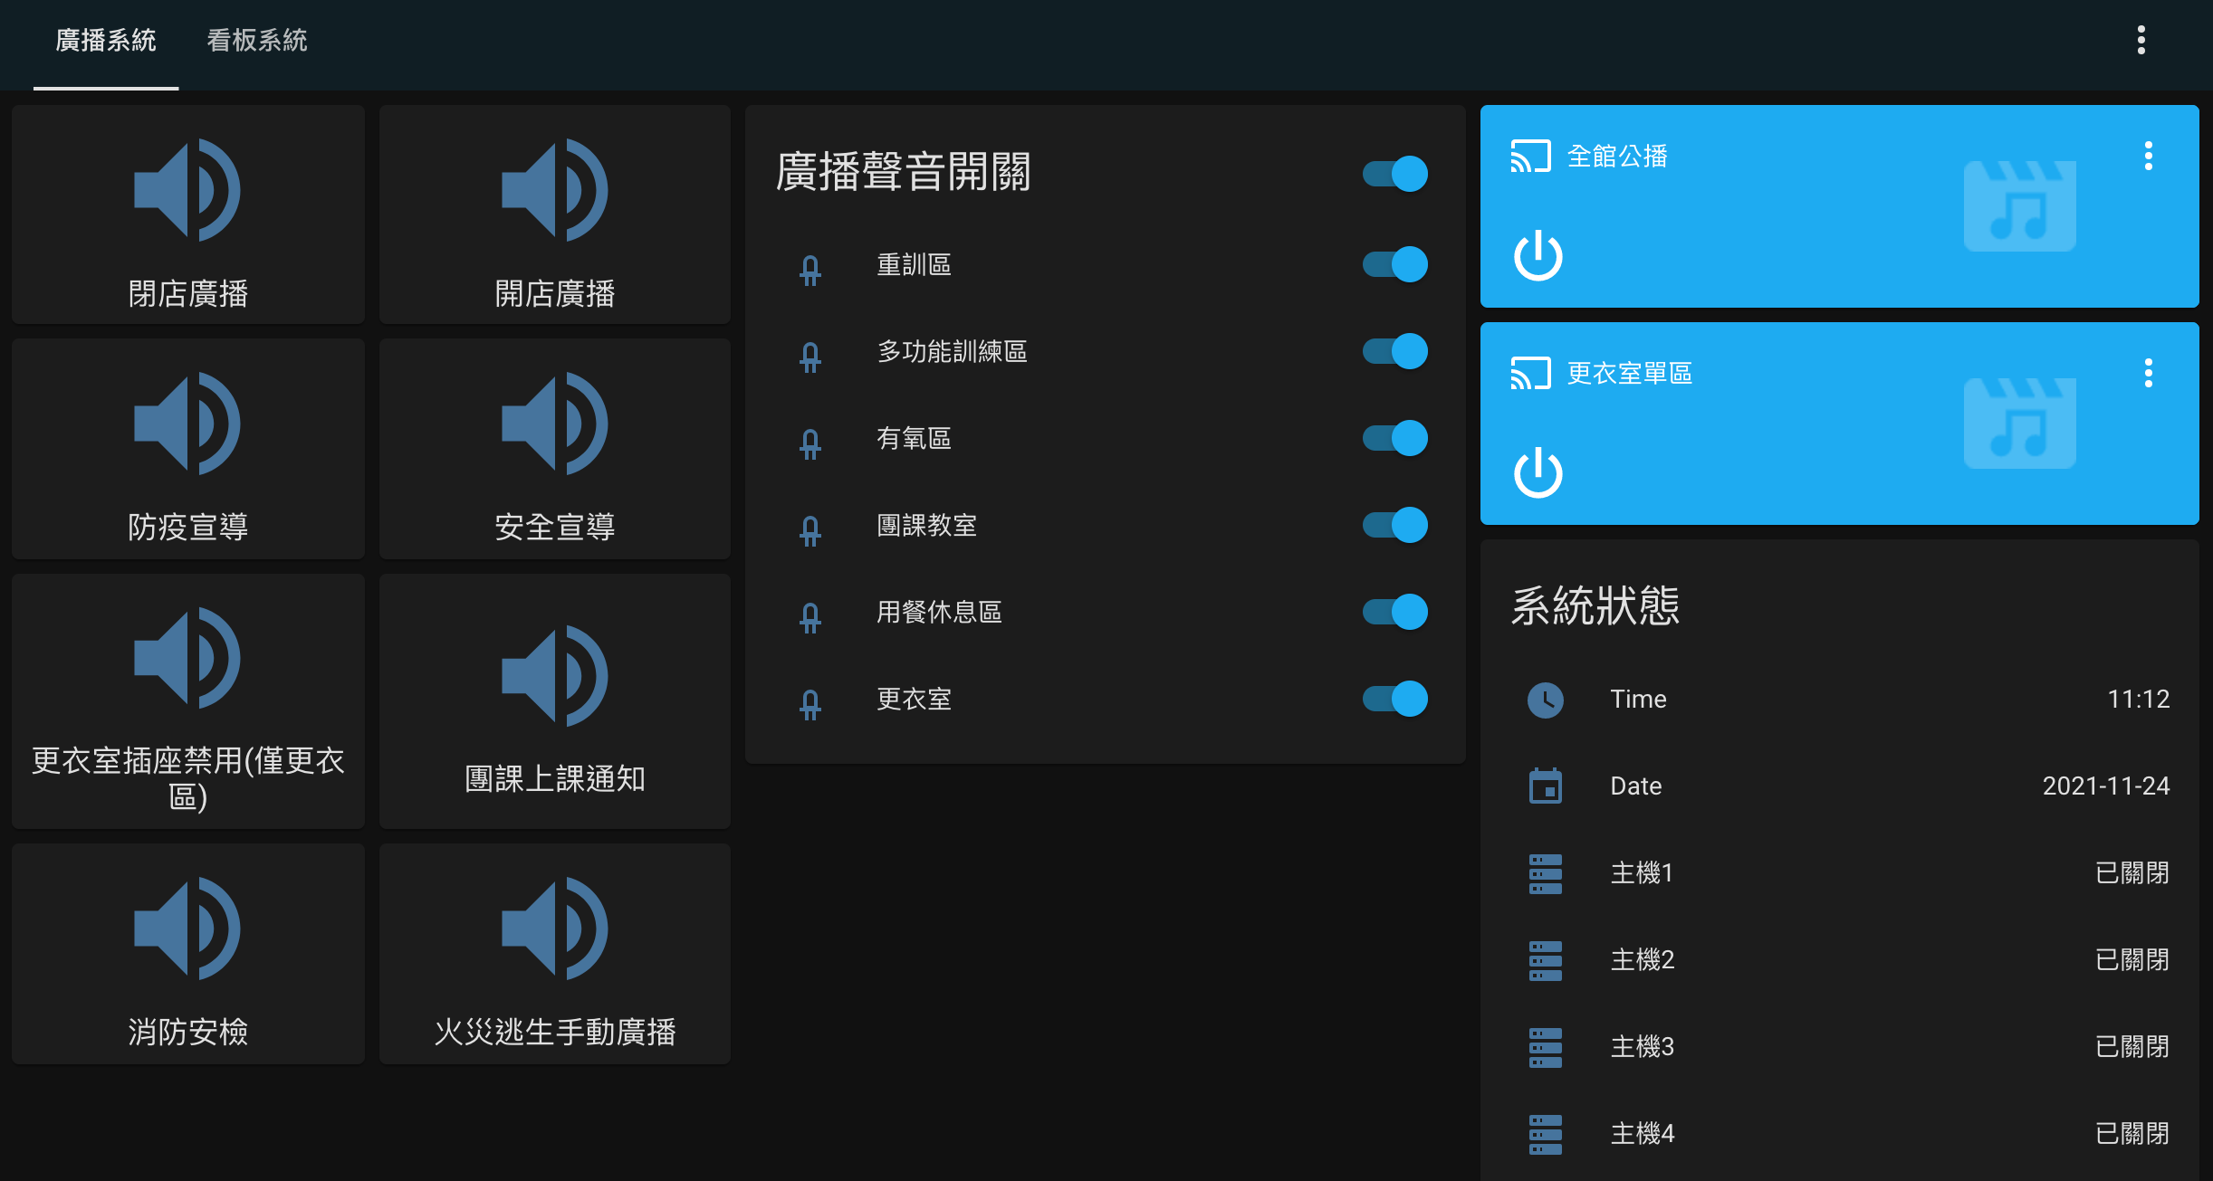Click the 團課上課通知 label
2213x1181 pixels.
pos(555,779)
